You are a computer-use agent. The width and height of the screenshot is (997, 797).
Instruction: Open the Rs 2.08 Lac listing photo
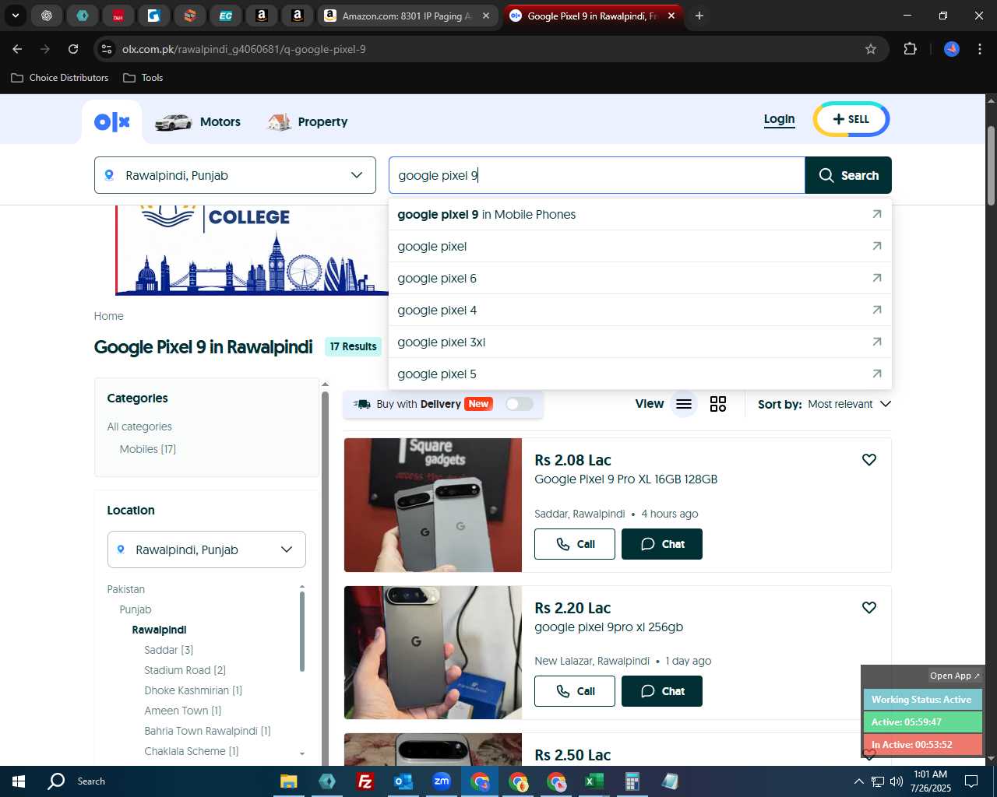point(433,505)
